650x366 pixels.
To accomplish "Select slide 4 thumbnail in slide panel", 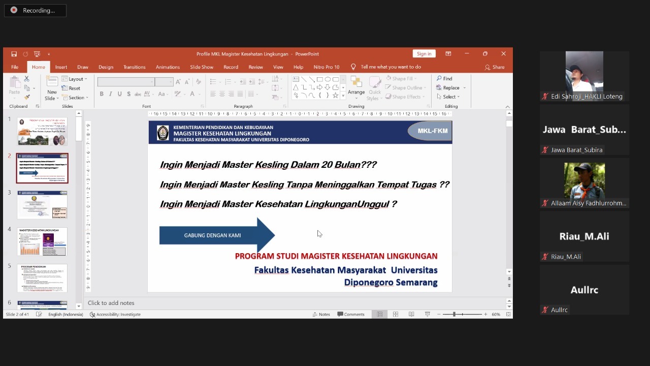I will [42, 241].
